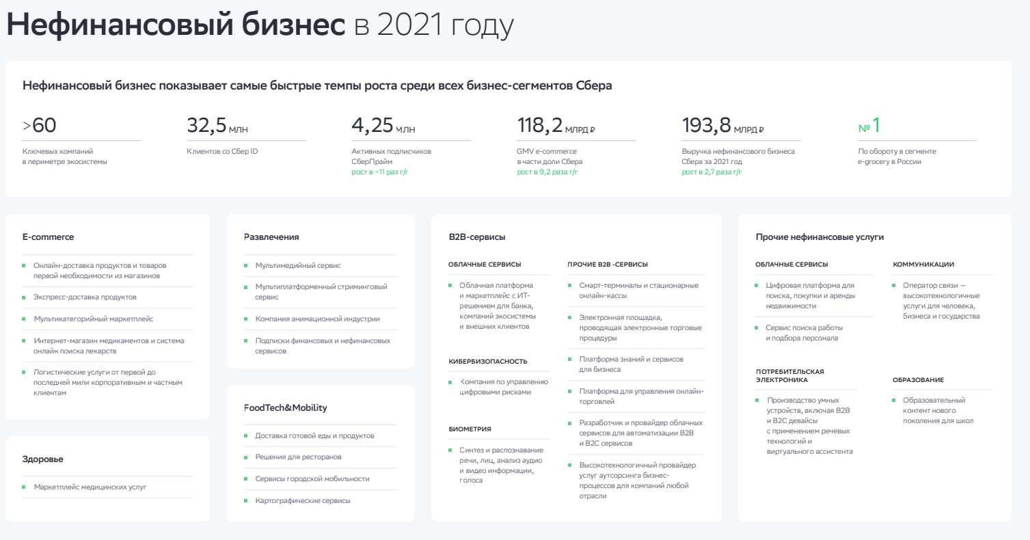This screenshot has width=1030, height=540.
Task: Click the "Развлечения" card heading
Action: click(271, 237)
